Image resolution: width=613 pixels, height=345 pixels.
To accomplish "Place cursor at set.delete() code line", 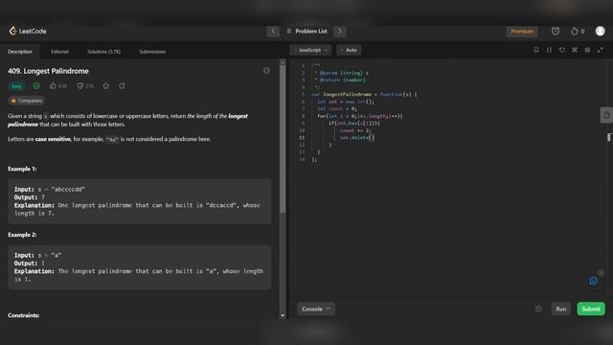I will tap(357, 138).
